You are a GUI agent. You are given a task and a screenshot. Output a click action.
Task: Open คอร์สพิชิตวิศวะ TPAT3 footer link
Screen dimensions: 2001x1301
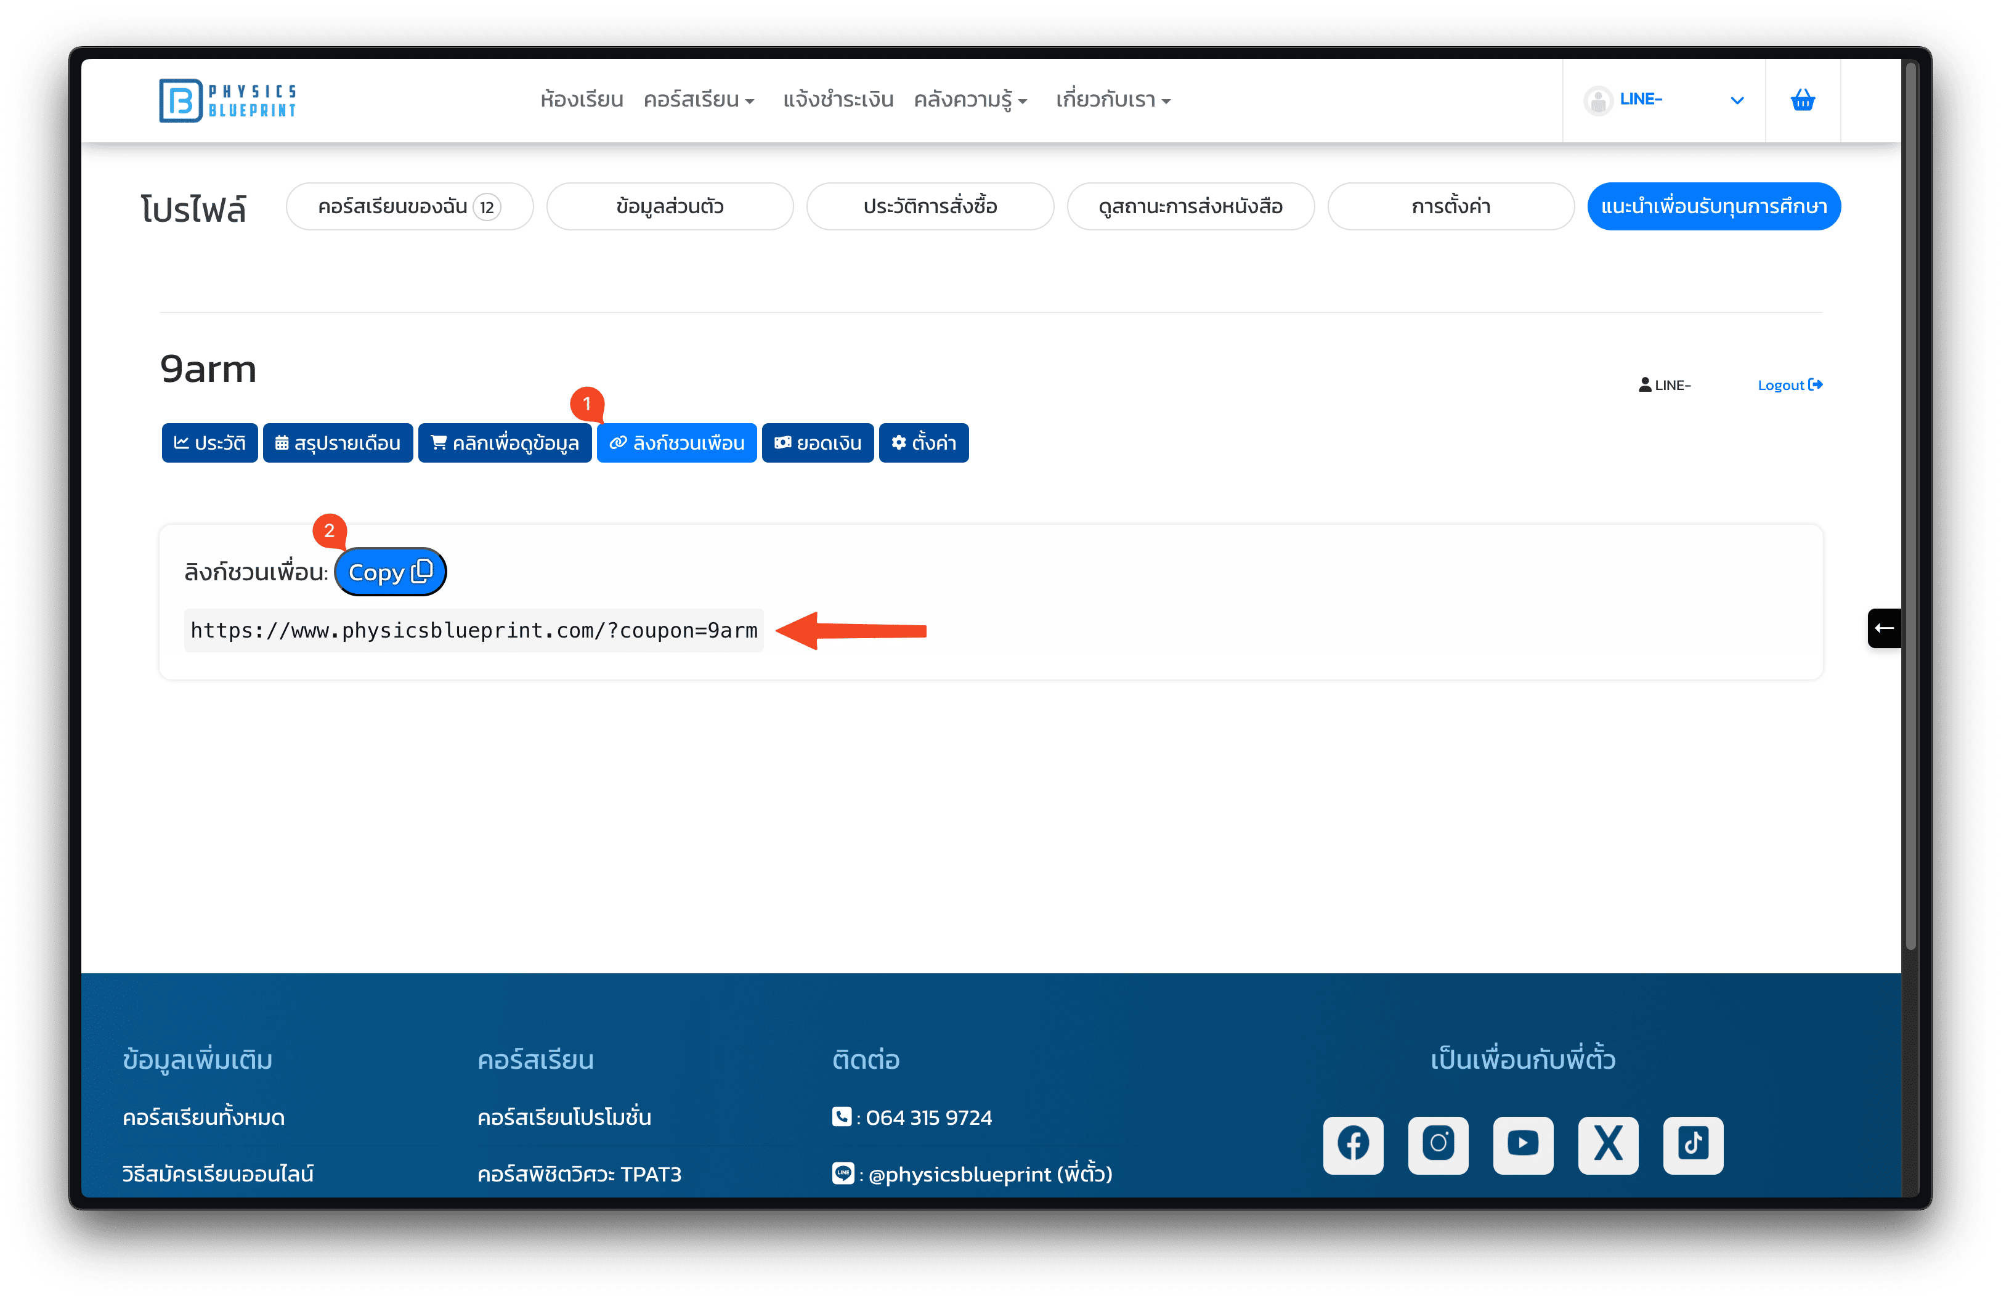[579, 1173]
